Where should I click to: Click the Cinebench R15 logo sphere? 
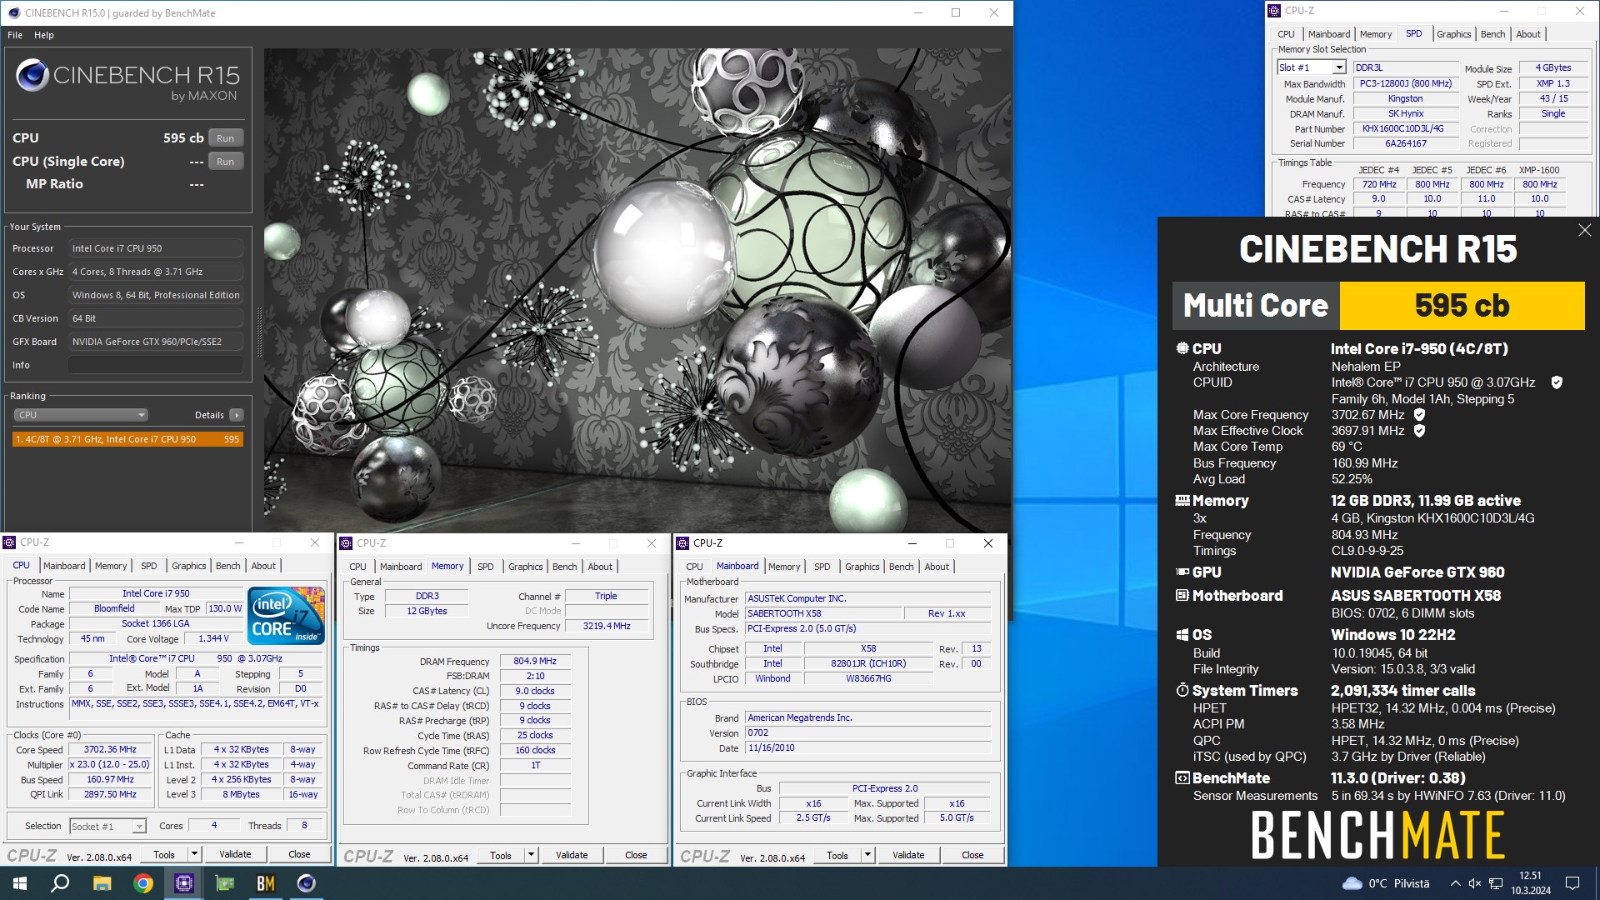coord(32,75)
